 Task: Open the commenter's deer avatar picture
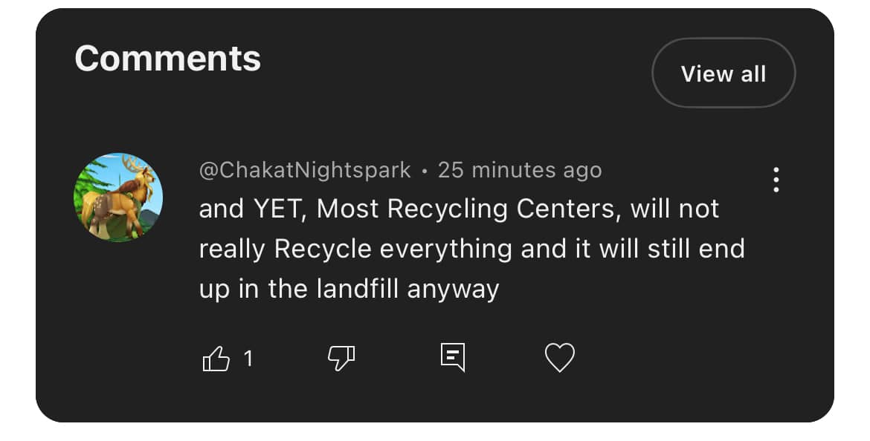click(118, 197)
